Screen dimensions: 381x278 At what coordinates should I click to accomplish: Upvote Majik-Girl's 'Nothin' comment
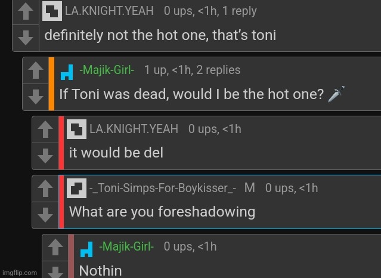(55, 248)
